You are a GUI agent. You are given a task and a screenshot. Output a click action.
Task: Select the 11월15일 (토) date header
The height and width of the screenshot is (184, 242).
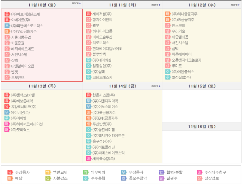point(202,86)
